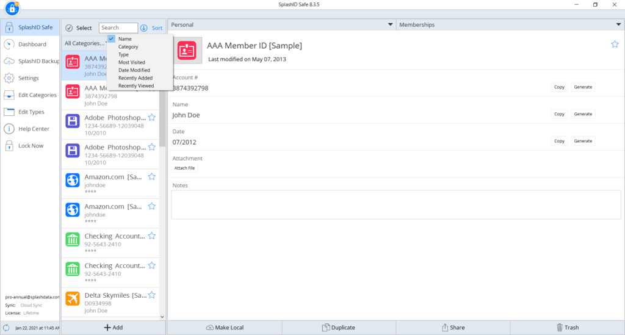Toggle the Select checkmark circle
This screenshot has width=625, height=335.
69,28
